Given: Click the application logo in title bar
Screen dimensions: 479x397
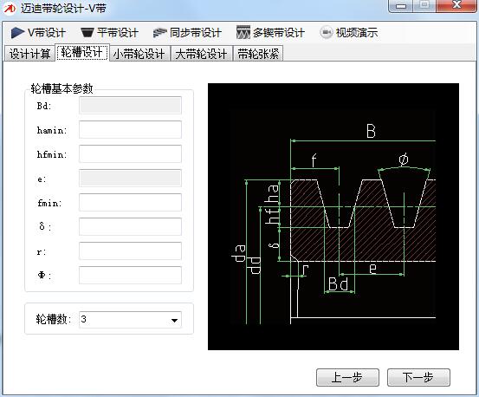Looking at the screenshot, I should [10, 9].
